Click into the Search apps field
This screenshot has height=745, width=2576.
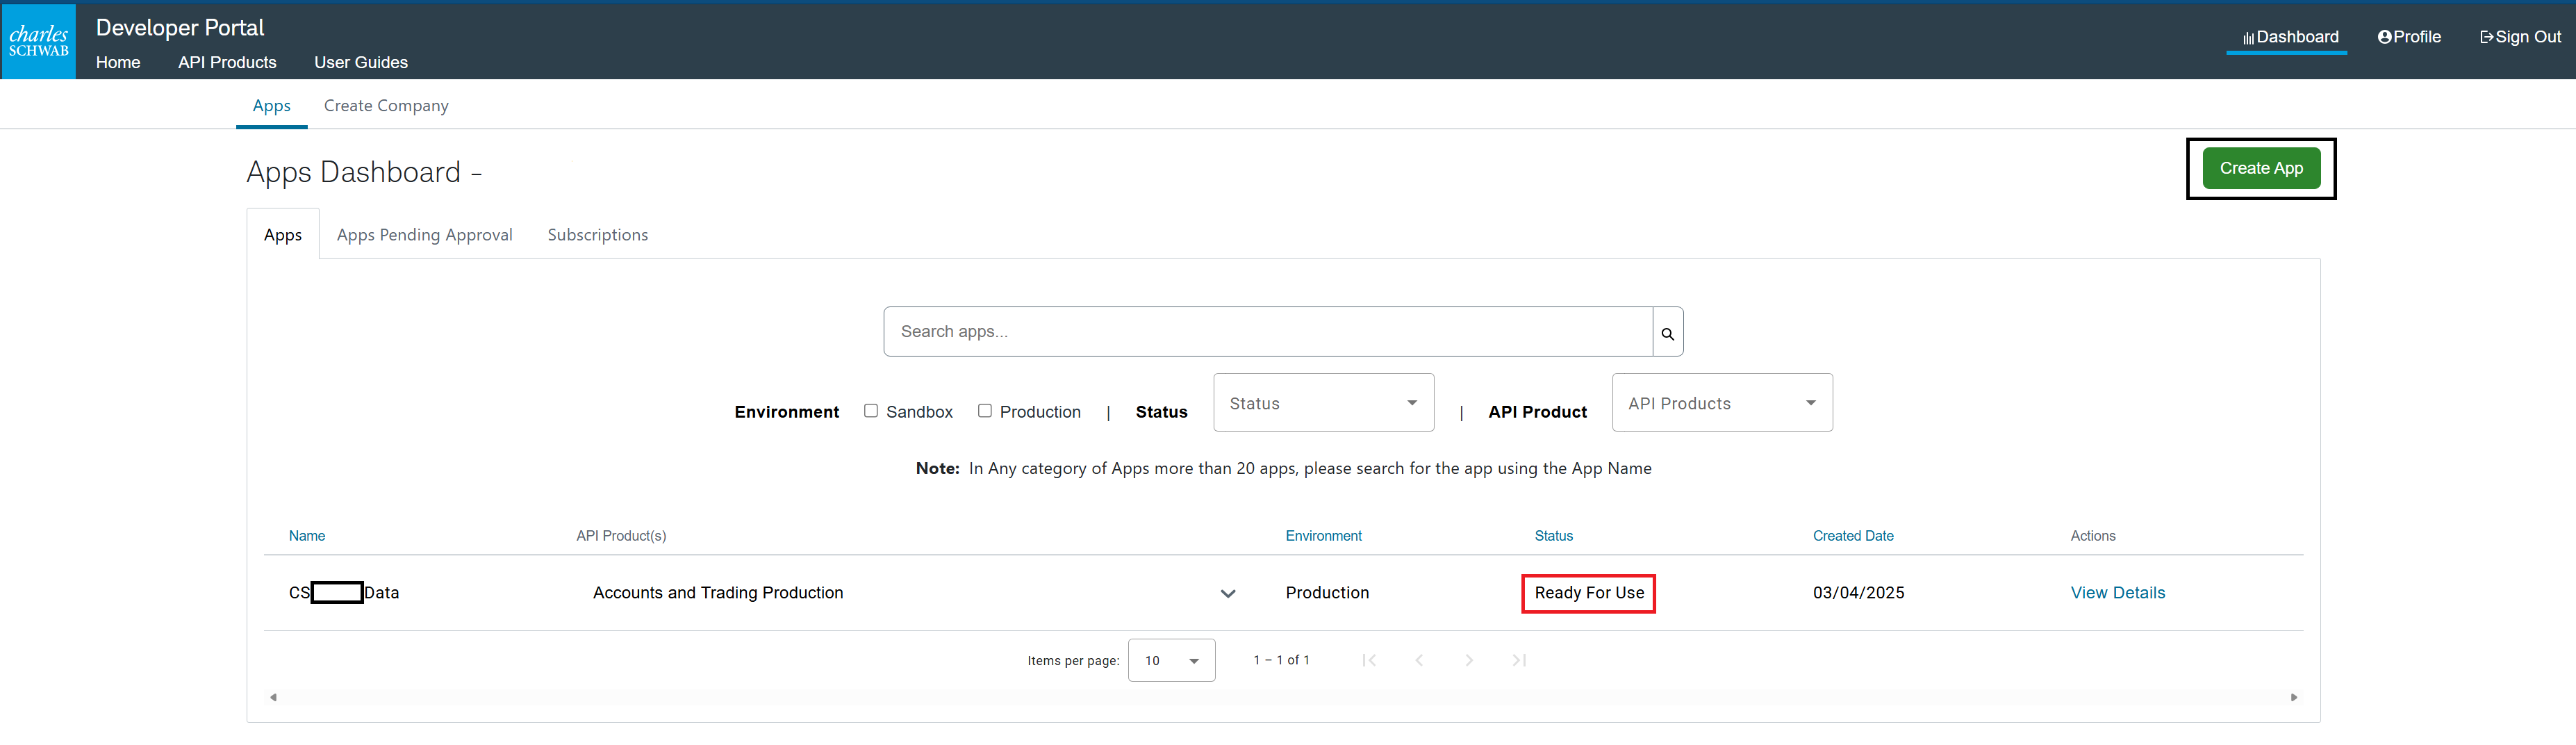[x=1267, y=332]
